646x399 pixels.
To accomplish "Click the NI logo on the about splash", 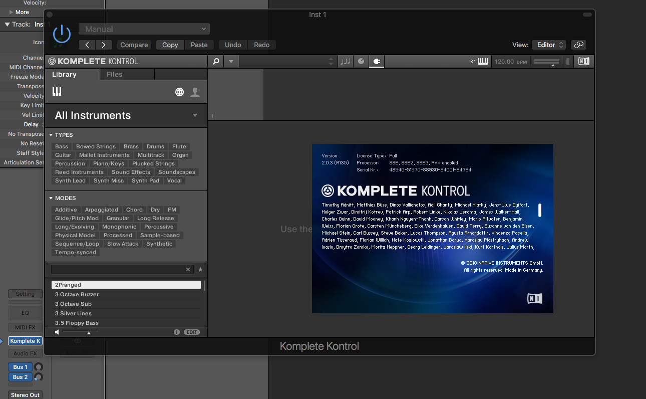I will (x=534, y=298).
